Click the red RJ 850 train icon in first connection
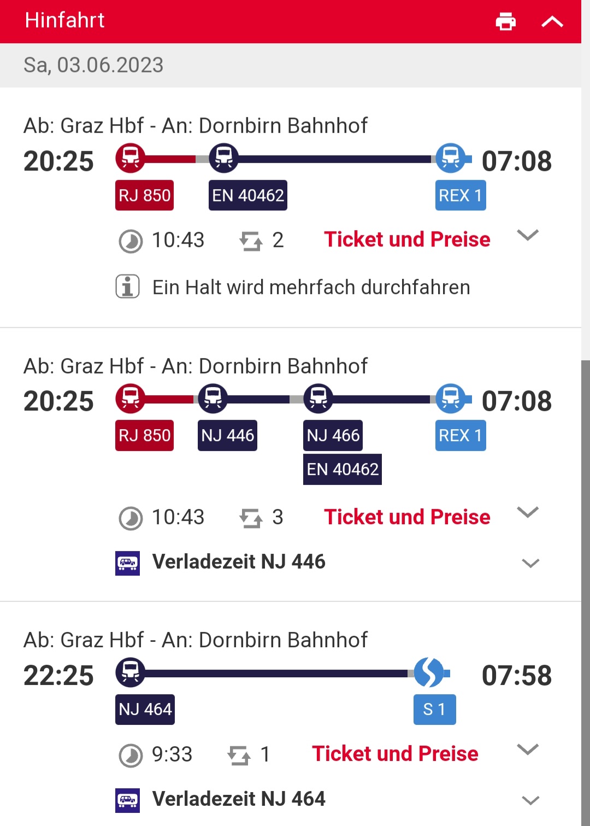Screen dimensions: 590x826 130,158
